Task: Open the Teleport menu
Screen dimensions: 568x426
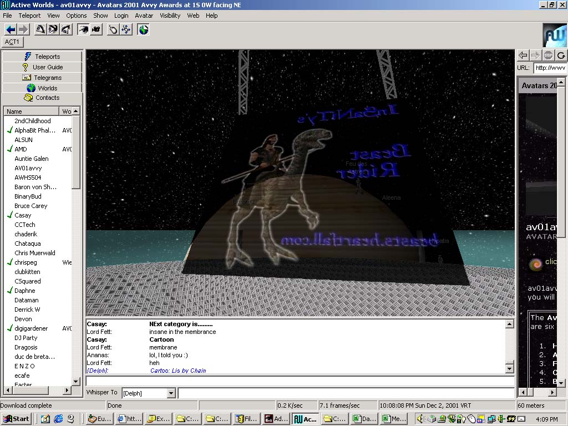Action: tap(29, 16)
